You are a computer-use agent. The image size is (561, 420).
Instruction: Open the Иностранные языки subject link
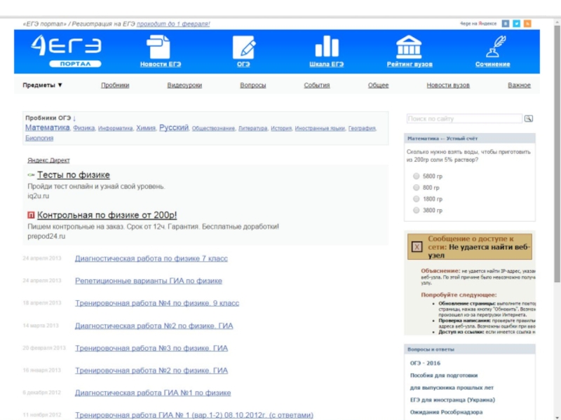pyautogui.click(x=320, y=128)
